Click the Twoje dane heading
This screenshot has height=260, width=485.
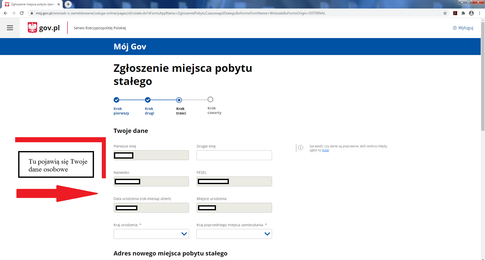coord(131,131)
